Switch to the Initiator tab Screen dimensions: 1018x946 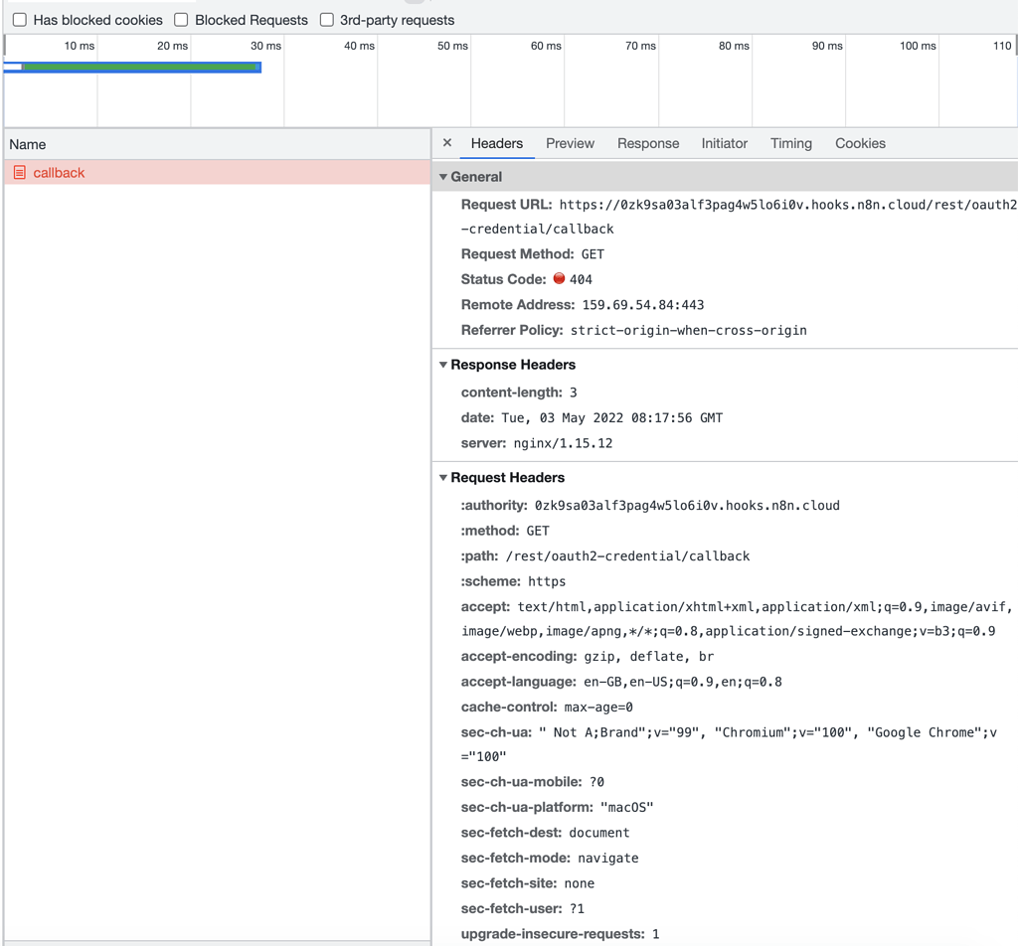[724, 143]
